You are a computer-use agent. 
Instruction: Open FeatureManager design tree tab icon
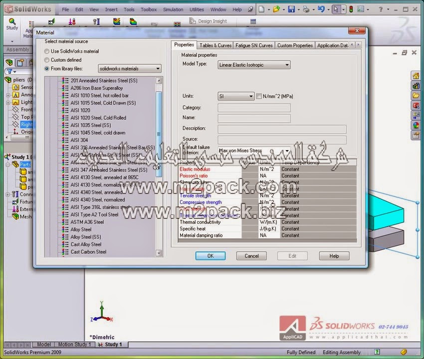coord(9,62)
